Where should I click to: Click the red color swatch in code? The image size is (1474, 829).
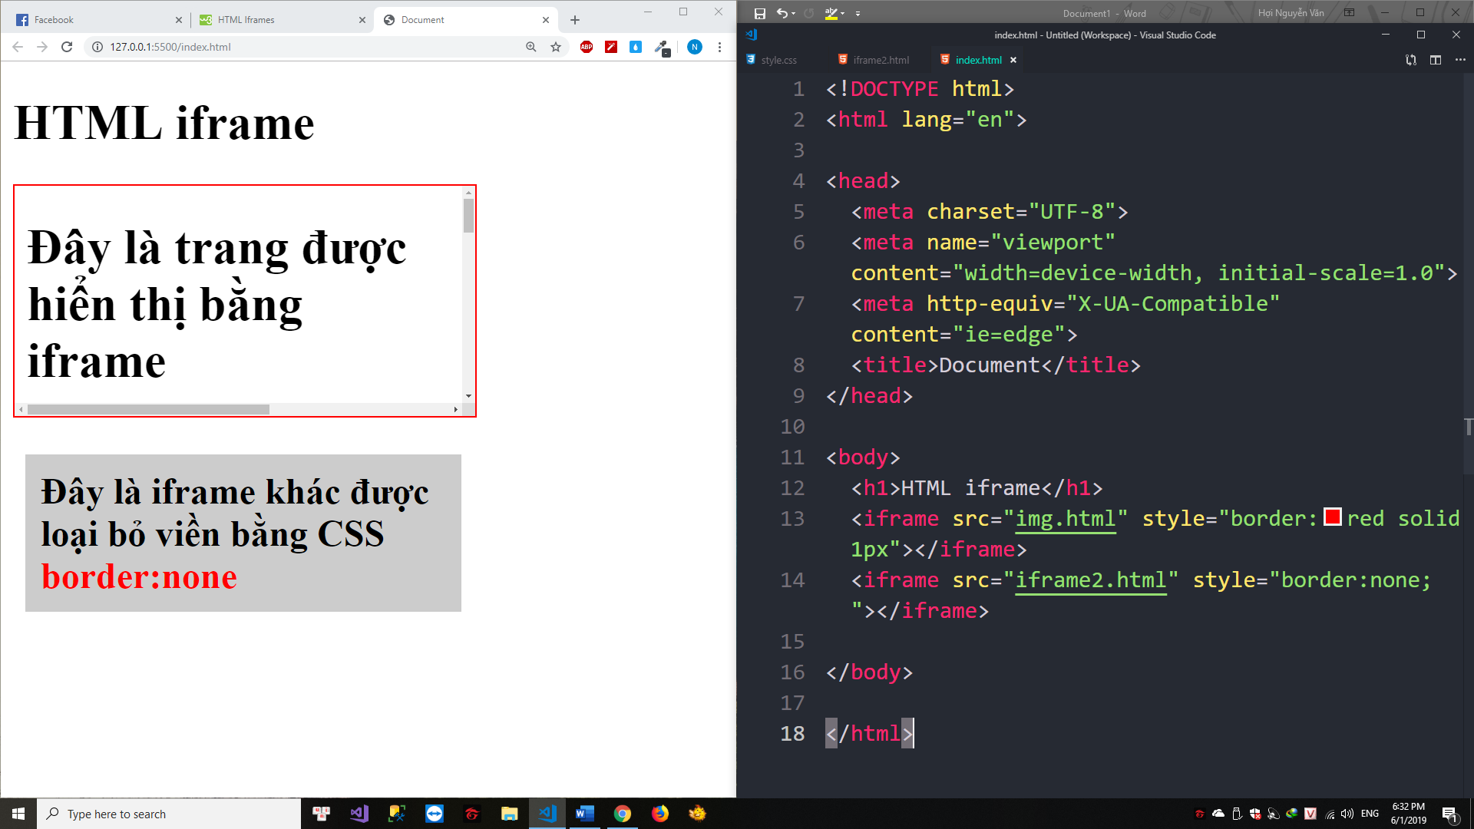click(1333, 517)
